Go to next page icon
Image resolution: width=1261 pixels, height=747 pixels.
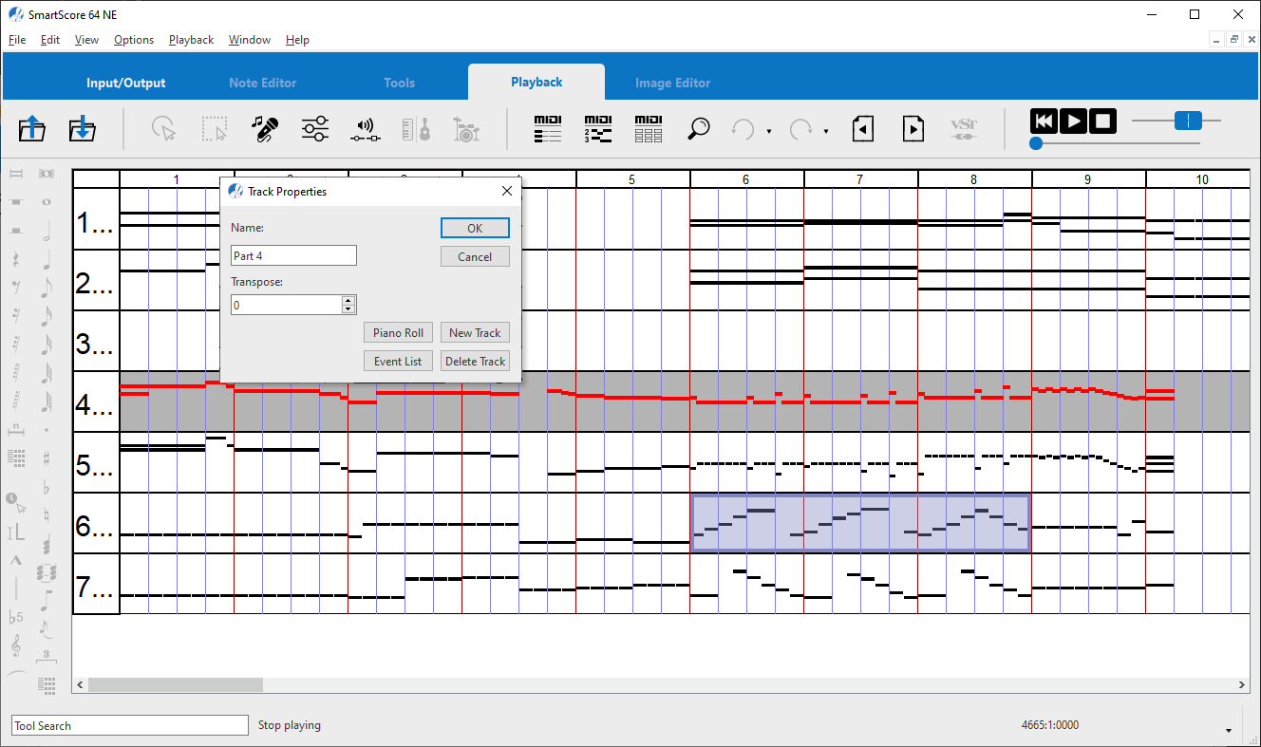[x=913, y=128]
